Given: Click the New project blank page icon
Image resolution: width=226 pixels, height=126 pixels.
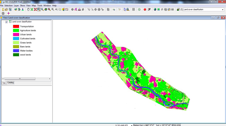Looking at the screenshot, I should point(3,9).
